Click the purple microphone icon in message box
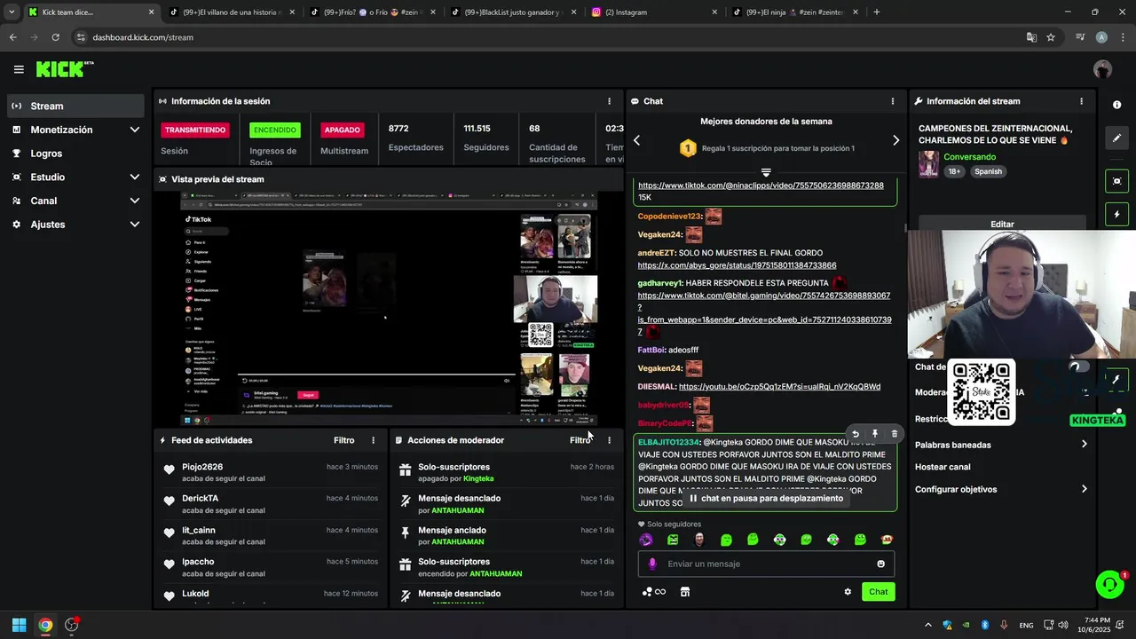1136x639 pixels. pos(652,564)
